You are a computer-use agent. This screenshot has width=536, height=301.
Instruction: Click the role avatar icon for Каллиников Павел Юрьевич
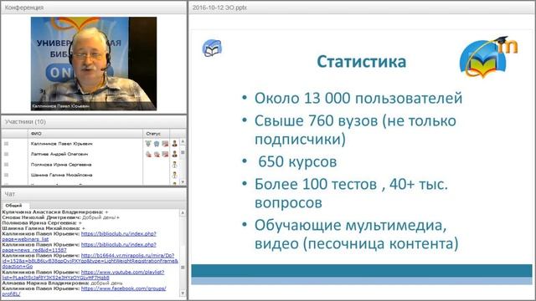pyautogui.click(x=175, y=144)
